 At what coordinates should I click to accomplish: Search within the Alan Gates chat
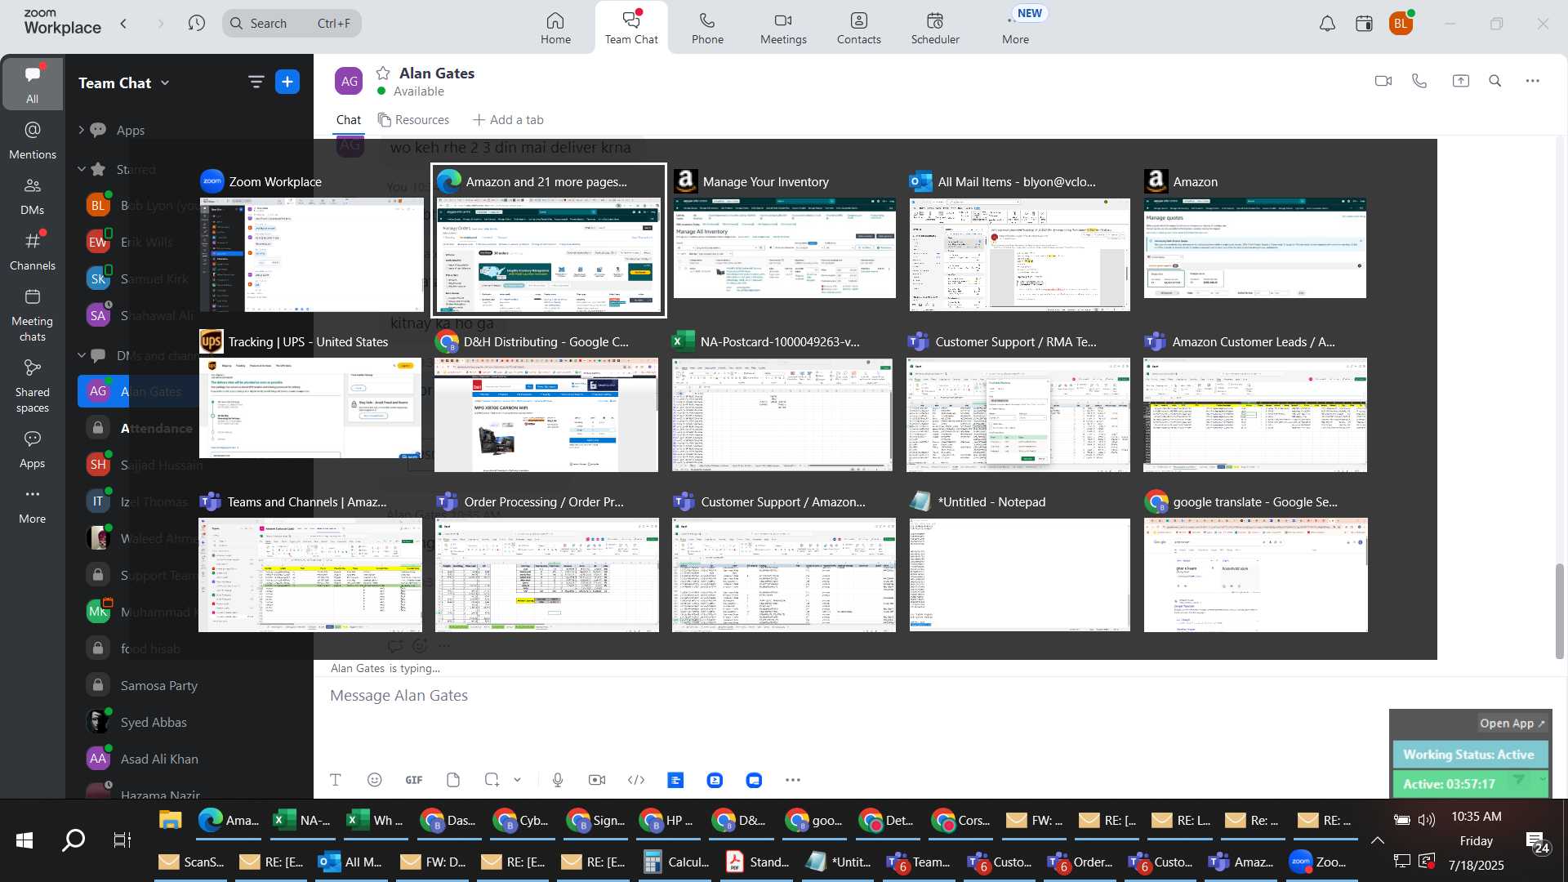[1495, 81]
